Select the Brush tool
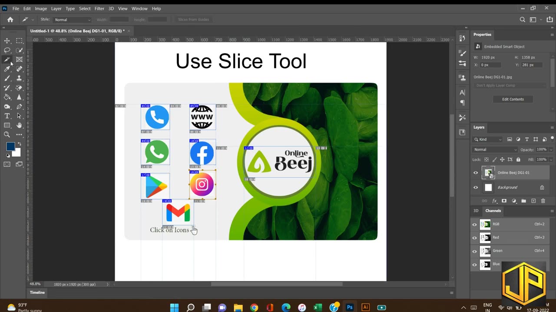Screen dimensions: 556x312 pyautogui.click(x=7, y=78)
